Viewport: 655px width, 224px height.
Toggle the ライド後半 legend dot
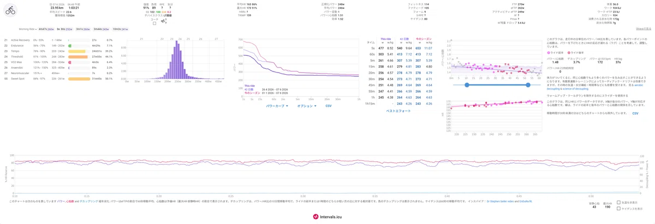[x=569, y=53]
